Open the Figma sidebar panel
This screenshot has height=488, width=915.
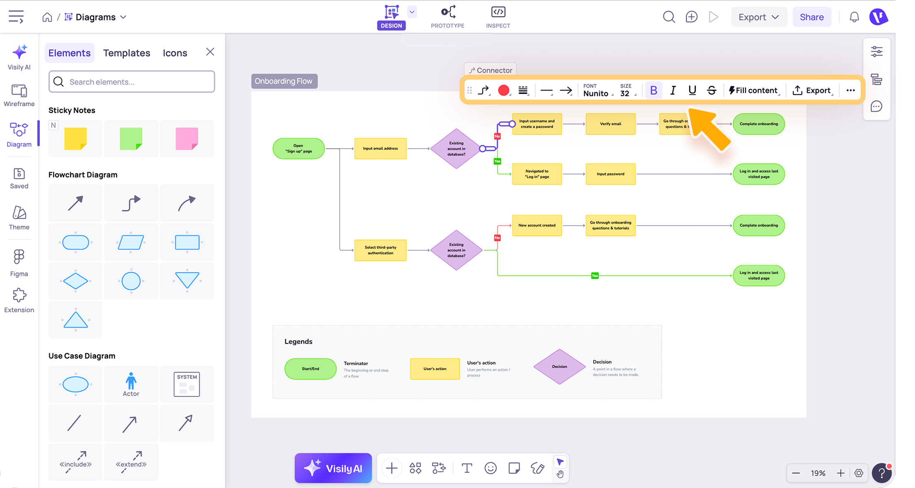pyautogui.click(x=19, y=264)
